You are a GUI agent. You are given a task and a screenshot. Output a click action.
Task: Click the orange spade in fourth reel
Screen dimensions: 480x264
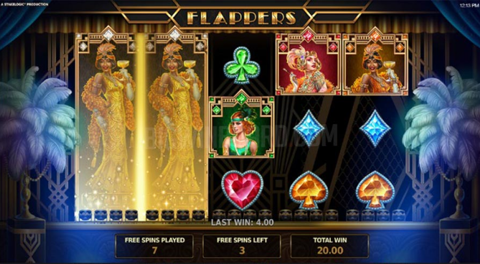point(309,190)
